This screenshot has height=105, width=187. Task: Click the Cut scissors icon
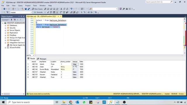coord(61,9)
